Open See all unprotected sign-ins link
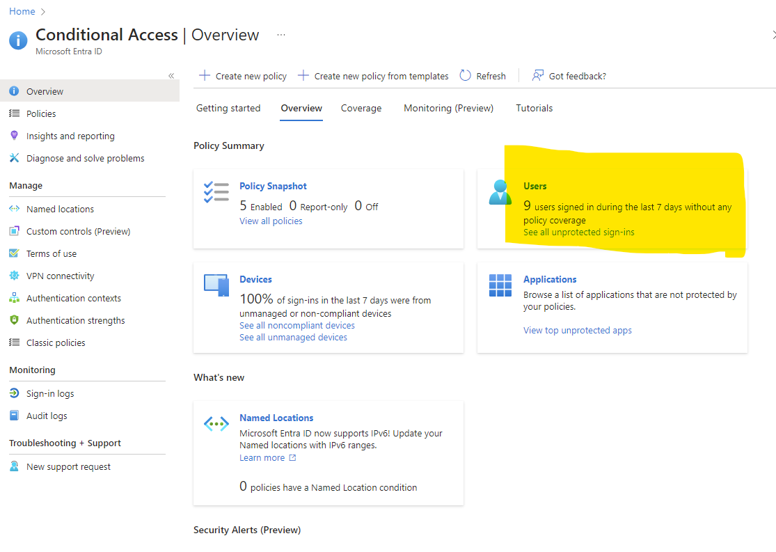 578,232
